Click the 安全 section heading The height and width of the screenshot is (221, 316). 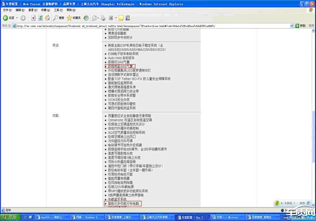coord(56,45)
